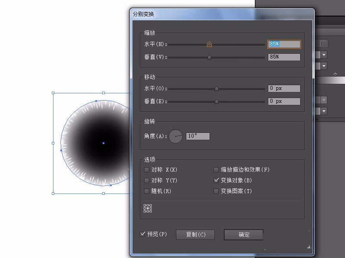Click the left-middle bounding box handle

pos(53,143)
